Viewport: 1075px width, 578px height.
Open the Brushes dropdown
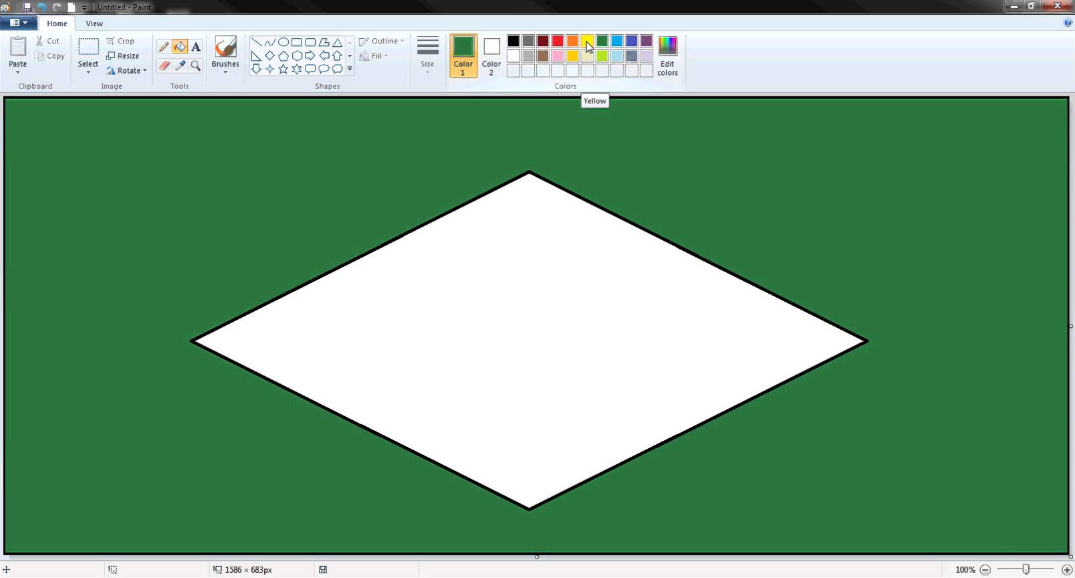pyautogui.click(x=225, y=72)
